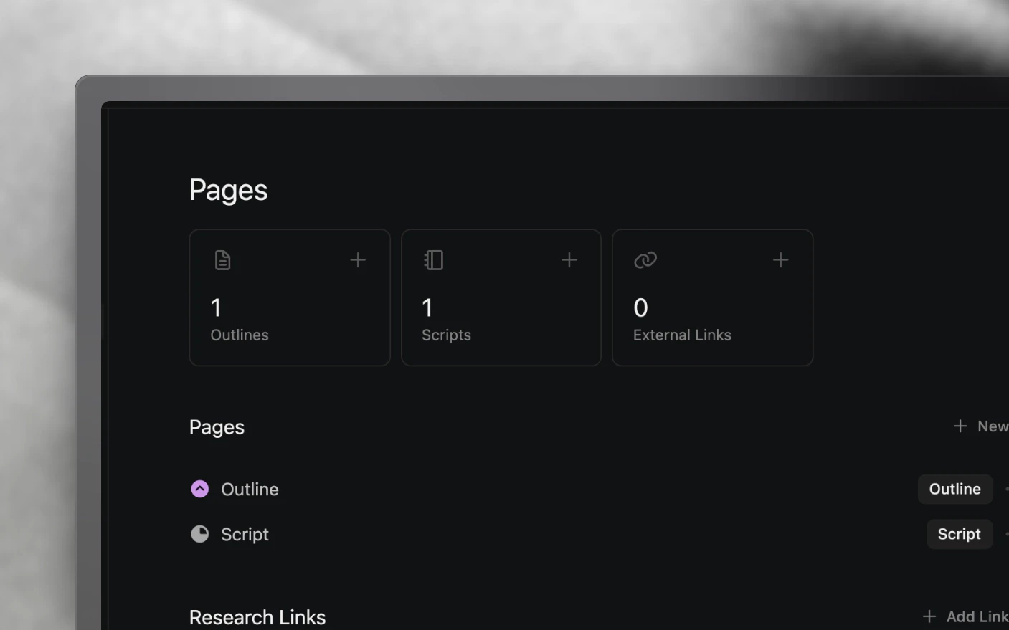The width and height of the screenshot is (1009, 630).
Task: Click the Outlines count of 1
Action: click(216, 308)
